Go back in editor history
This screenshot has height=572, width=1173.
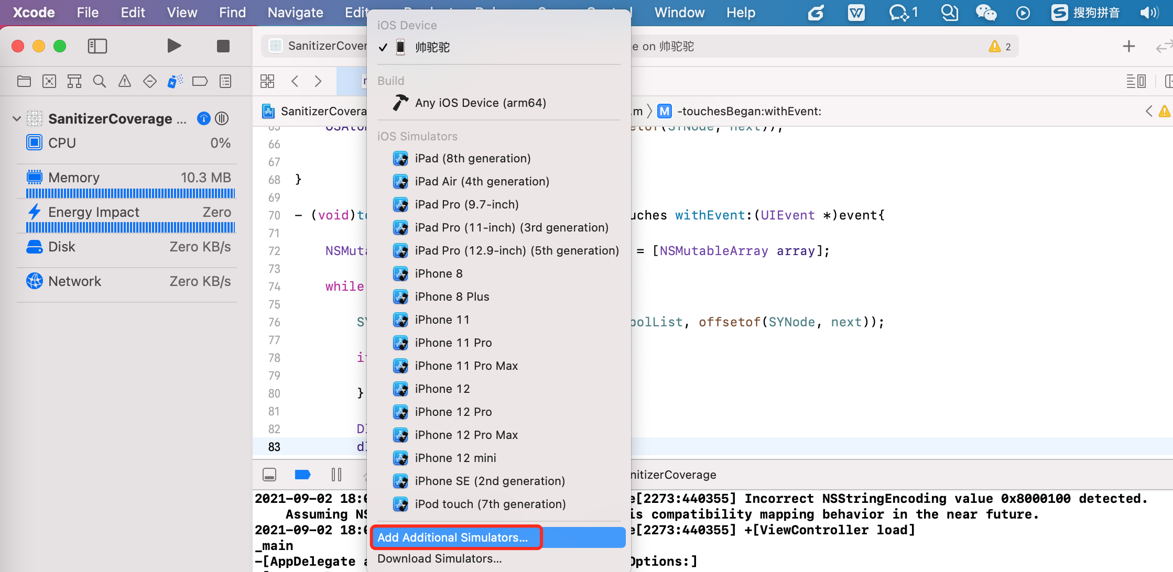coord(295,81)
